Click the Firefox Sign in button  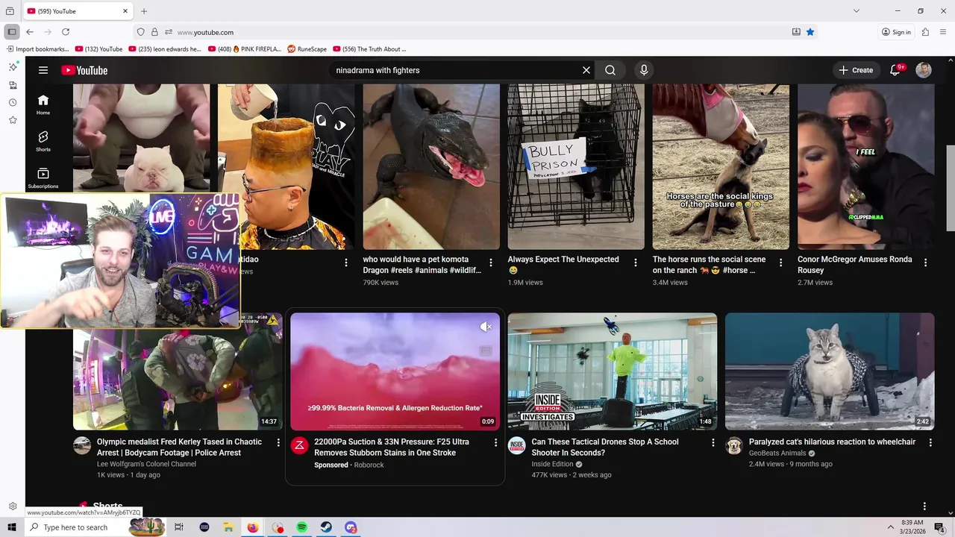coord(896,32)
